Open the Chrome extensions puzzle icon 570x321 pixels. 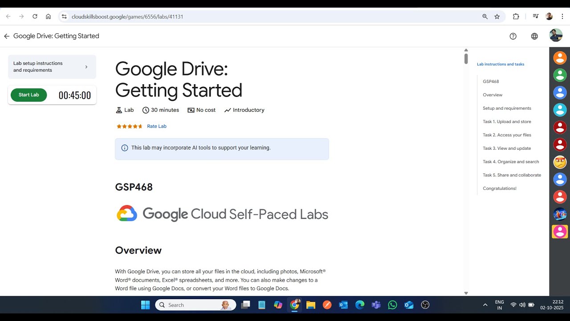[x=516, y=16]
